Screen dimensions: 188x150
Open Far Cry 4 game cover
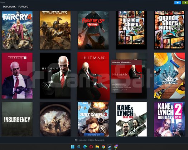pos(17,30)
